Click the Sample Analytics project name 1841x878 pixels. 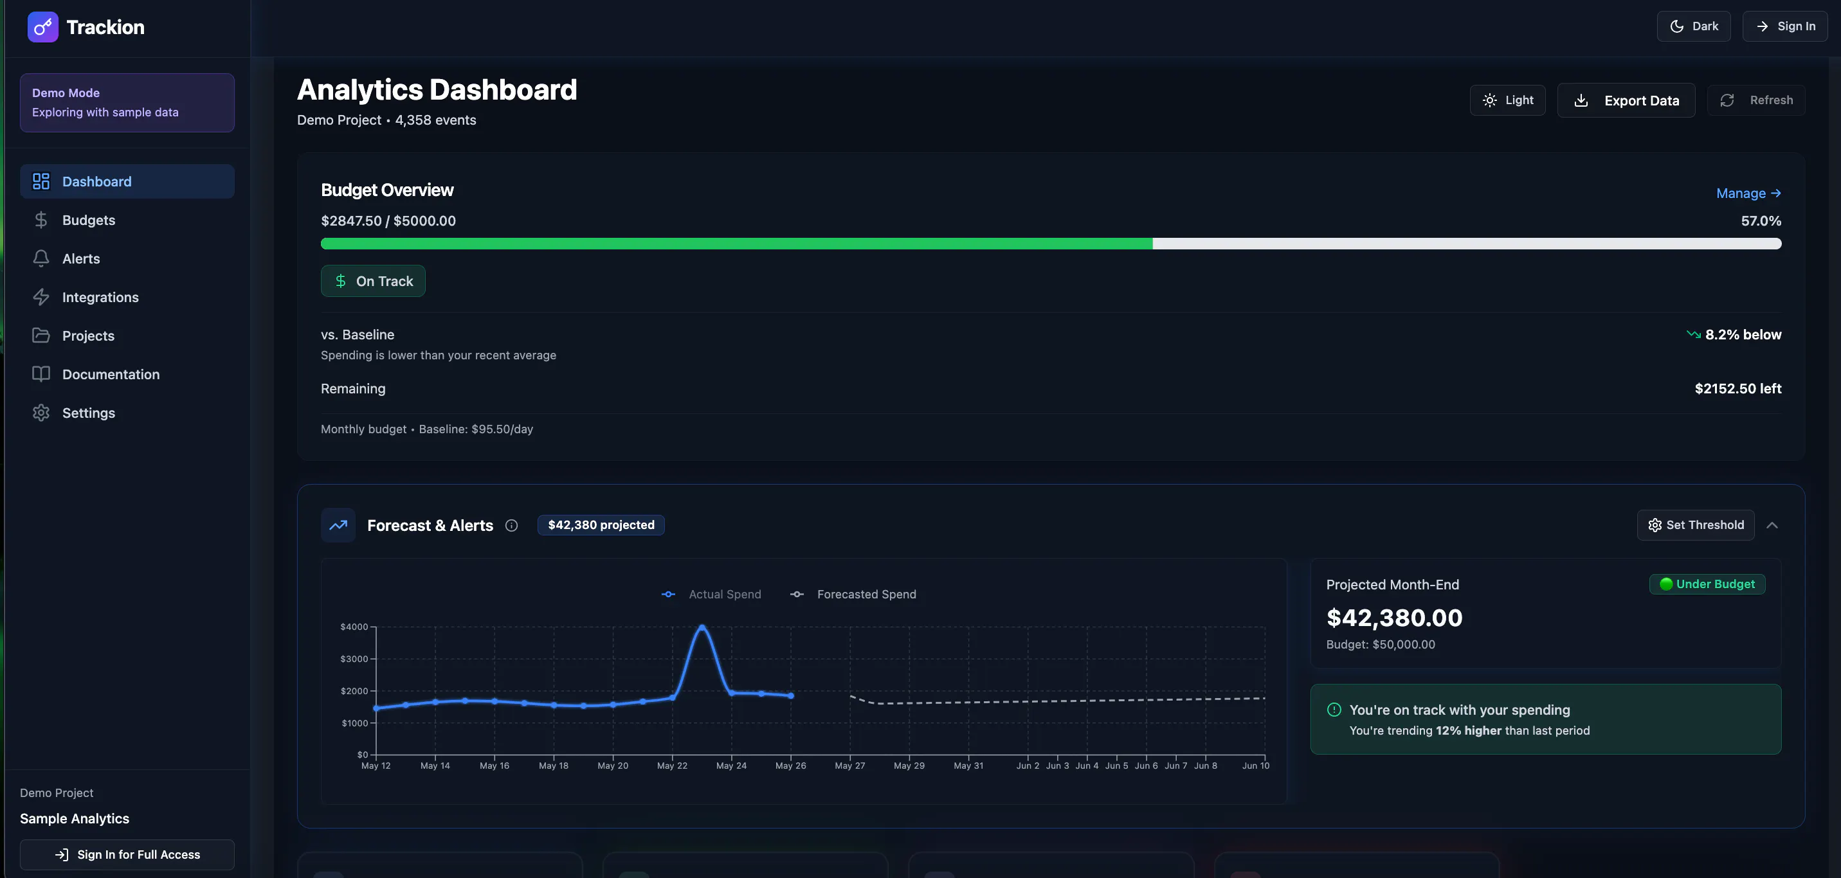(x=75, y=820)
